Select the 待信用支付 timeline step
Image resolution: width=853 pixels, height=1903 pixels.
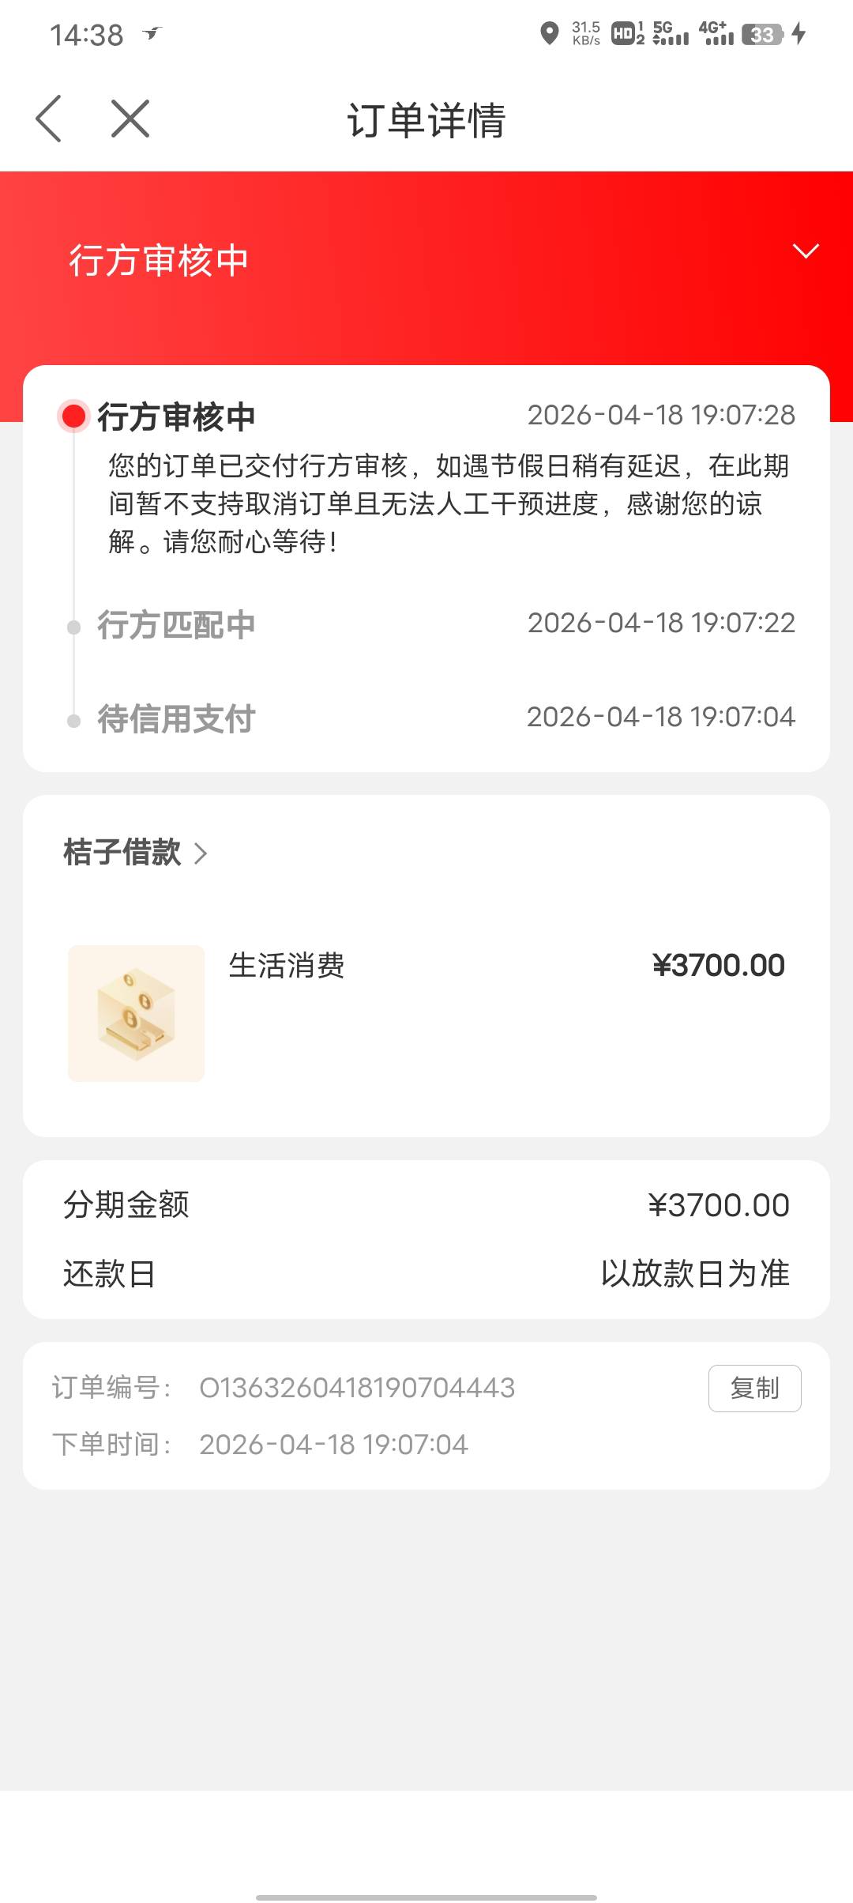[x=176, y=719]
